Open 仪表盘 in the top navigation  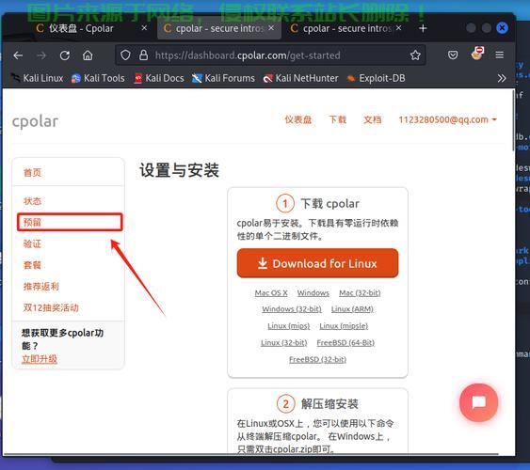point(297,119)
